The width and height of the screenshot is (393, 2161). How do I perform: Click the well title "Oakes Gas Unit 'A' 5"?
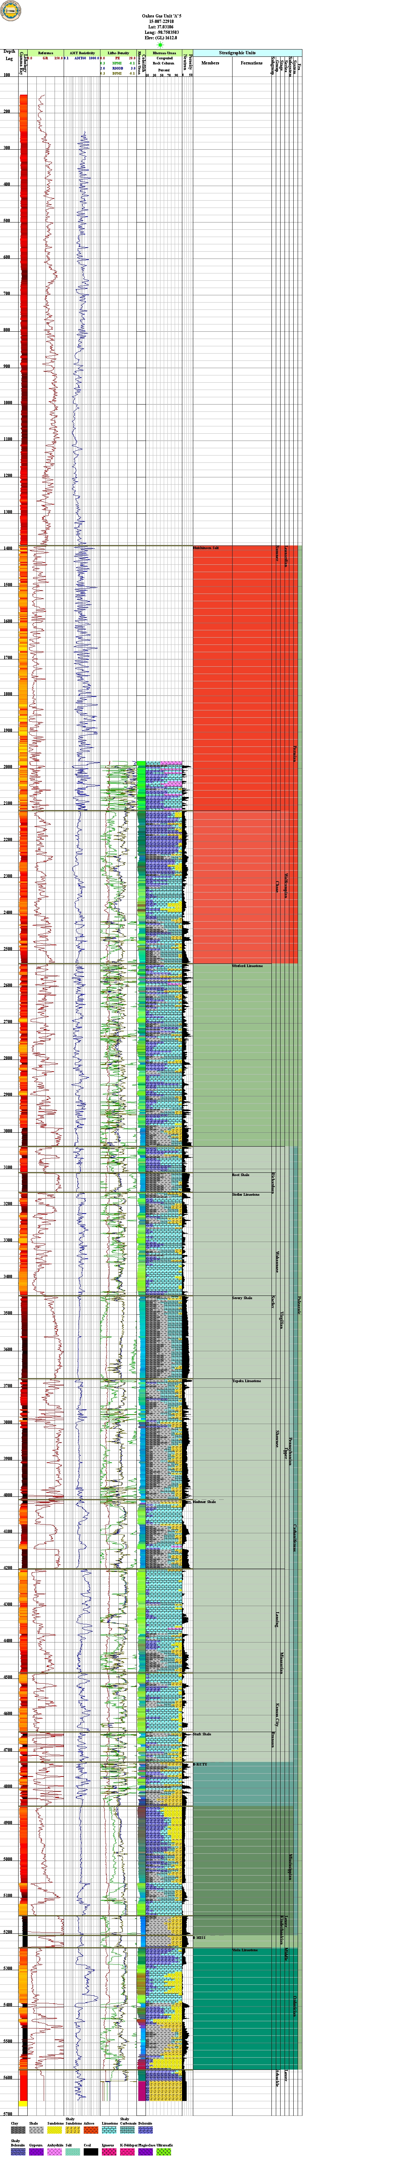[x=161, y=16]
